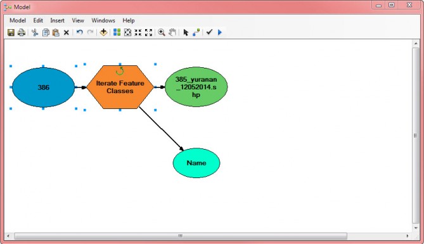
Task: Click the Add Data icon
Action: (x=103, y=32)
